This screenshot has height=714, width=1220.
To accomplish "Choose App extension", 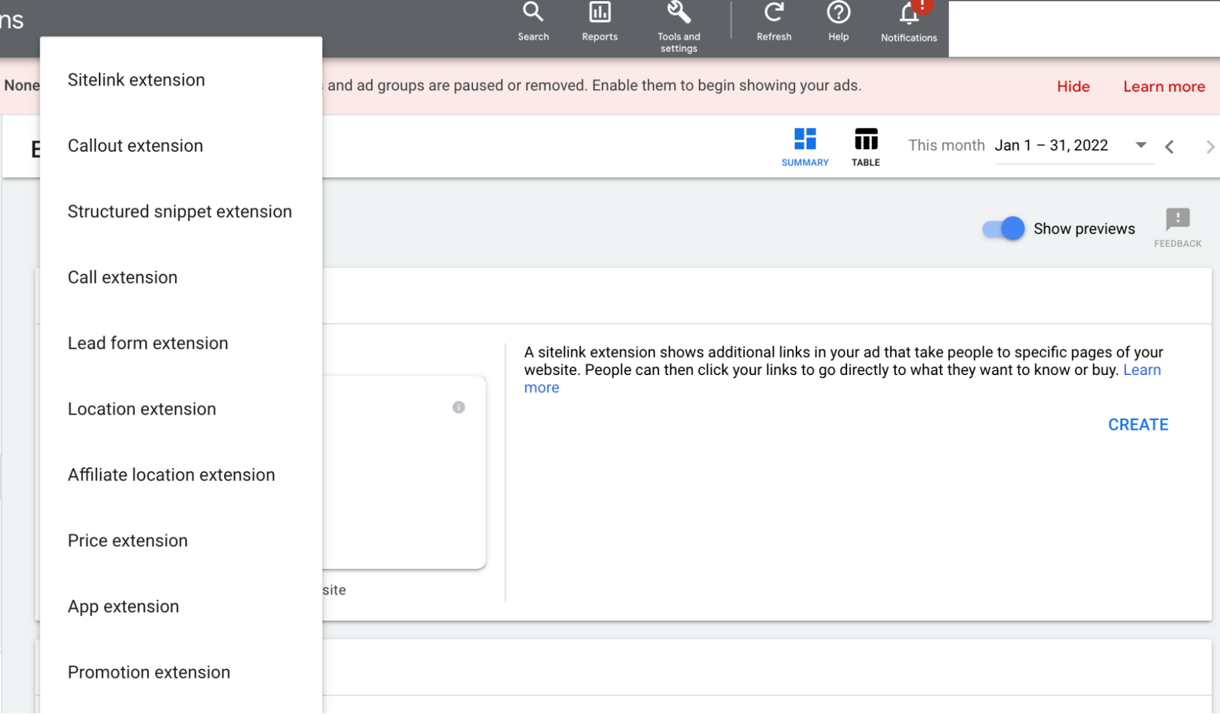I will pos(181,607).
